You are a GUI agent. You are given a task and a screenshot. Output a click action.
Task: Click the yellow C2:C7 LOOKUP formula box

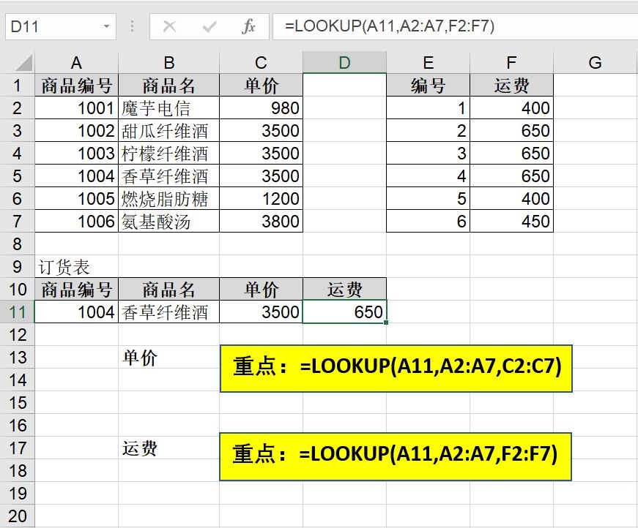(x=396, y=367)
